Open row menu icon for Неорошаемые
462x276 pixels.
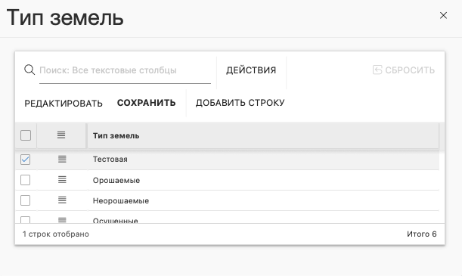click(62, 200)
